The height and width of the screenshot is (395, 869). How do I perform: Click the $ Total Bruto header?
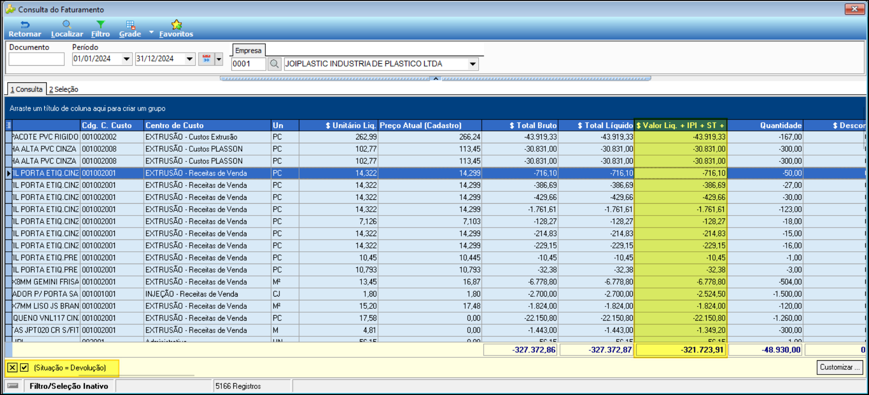coord(520,125)
